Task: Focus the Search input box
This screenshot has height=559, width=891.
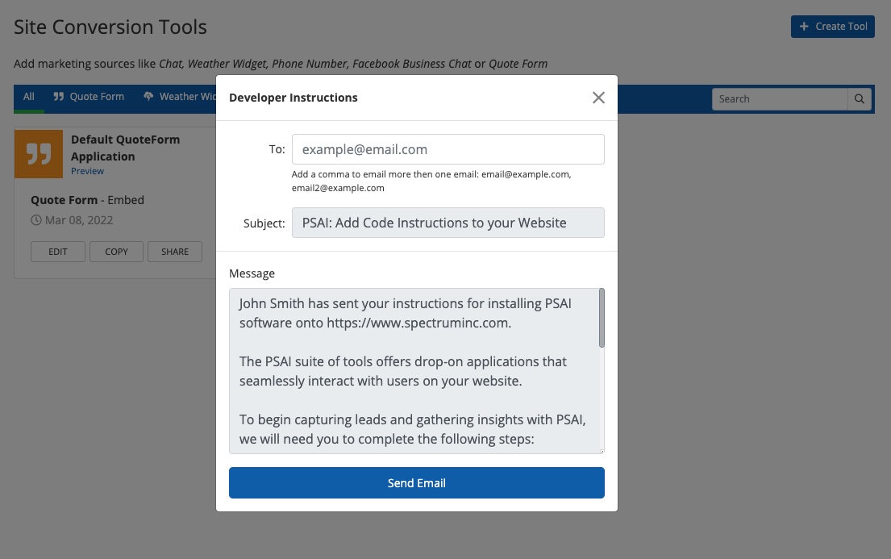Action: pyautogui.click(x=779, y=98)
